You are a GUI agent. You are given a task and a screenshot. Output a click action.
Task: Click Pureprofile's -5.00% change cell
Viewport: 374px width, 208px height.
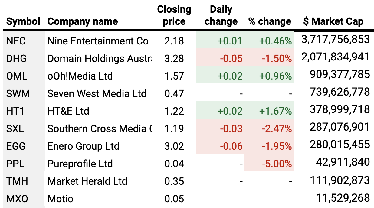click(276, 164)
